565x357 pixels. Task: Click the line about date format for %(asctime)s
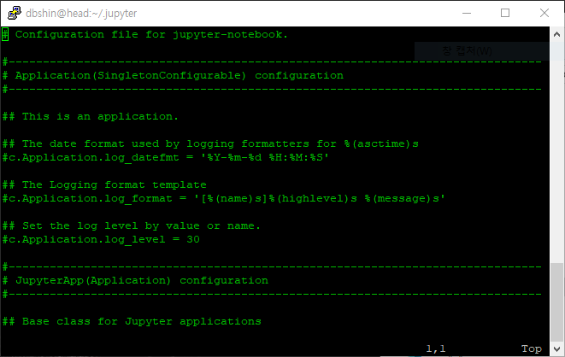point(210,144)
